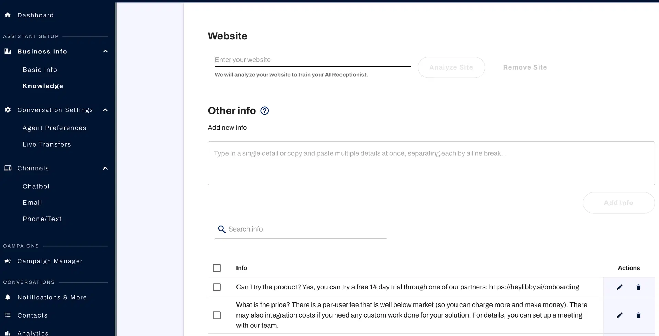Screen dimensions: 659x336
Task: Click the Channels devices icon
Action: click(7, 168)
